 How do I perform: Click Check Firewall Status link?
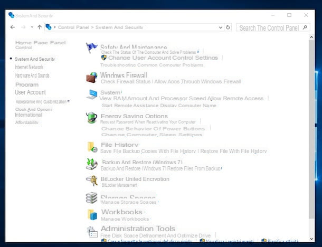pyautogui.click(x=126, y=81)
